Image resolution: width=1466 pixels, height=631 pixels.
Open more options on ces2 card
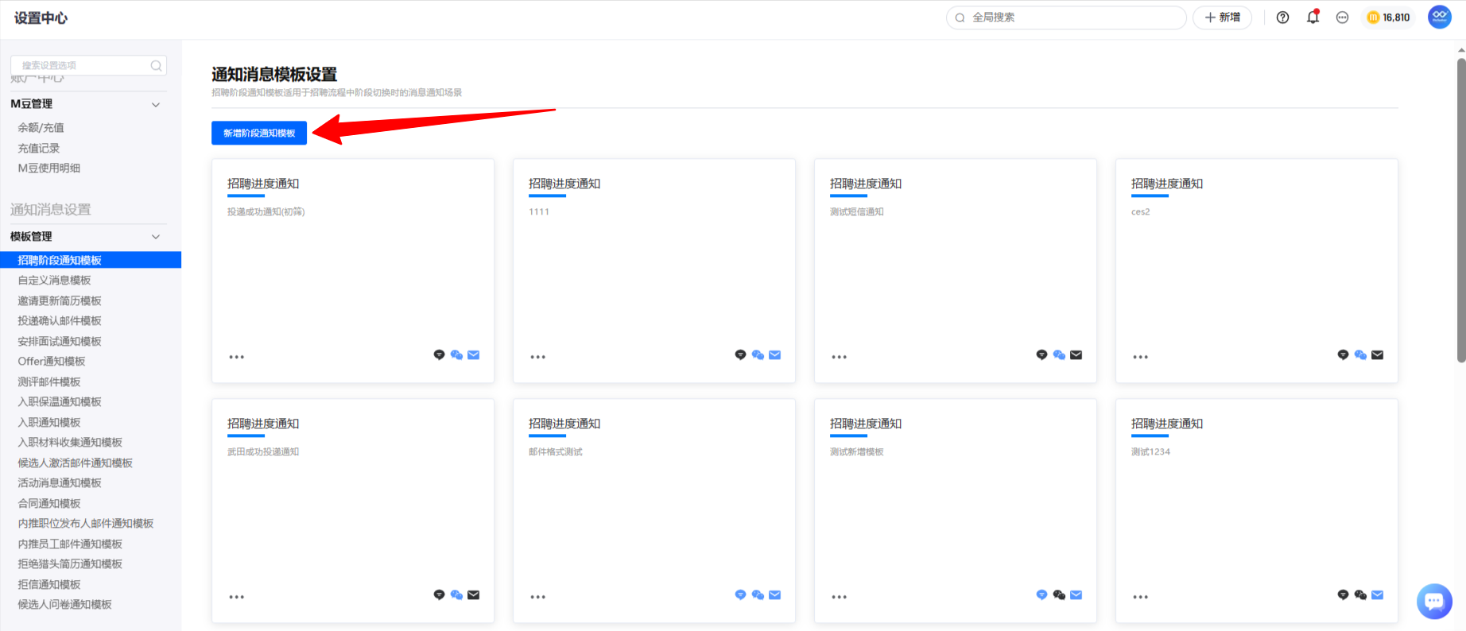1141,357
